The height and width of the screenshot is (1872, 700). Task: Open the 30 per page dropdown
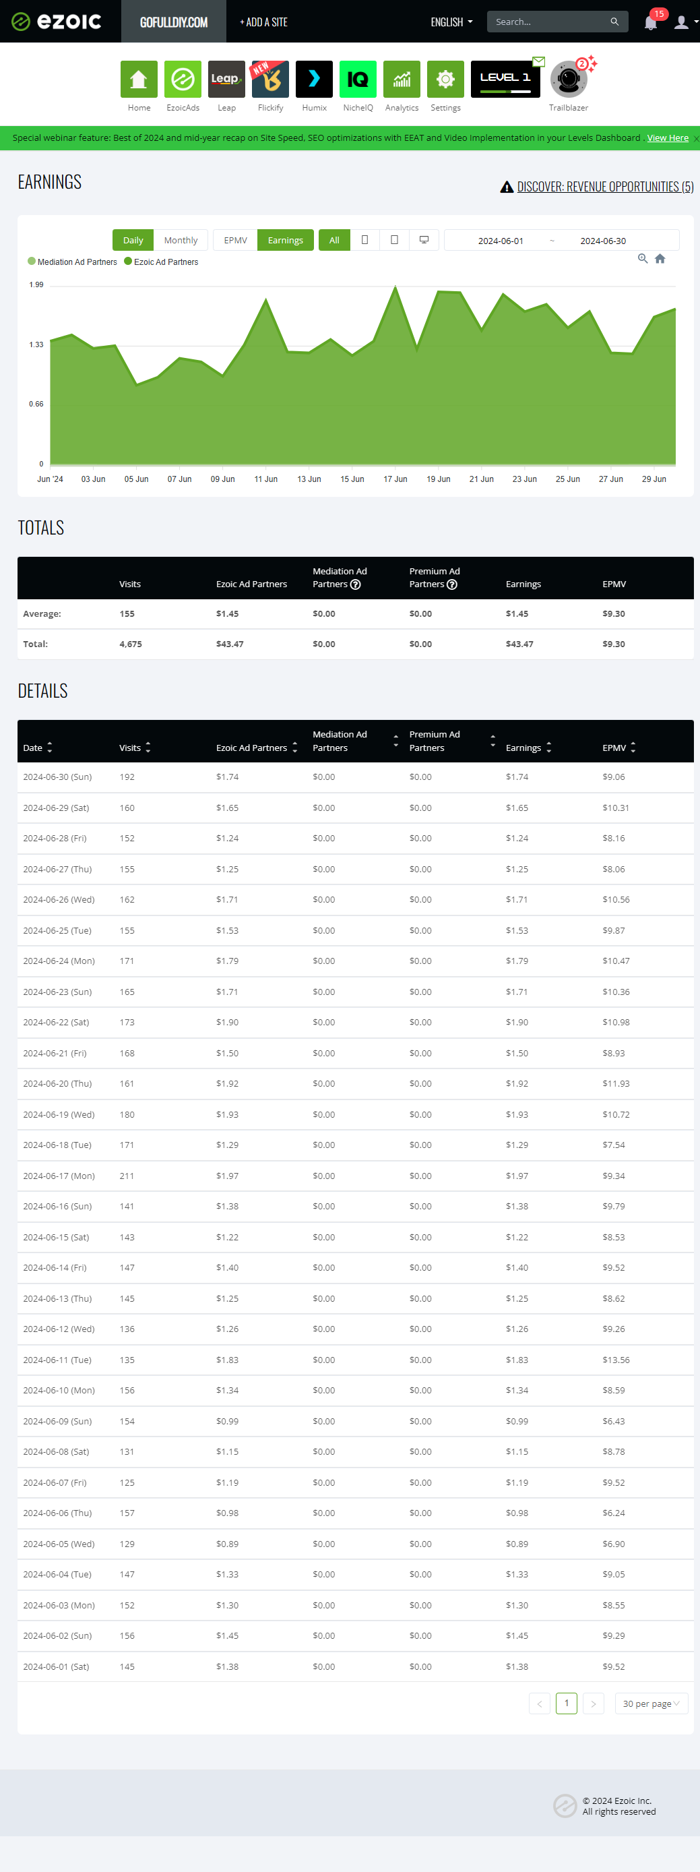[651, 1703]
